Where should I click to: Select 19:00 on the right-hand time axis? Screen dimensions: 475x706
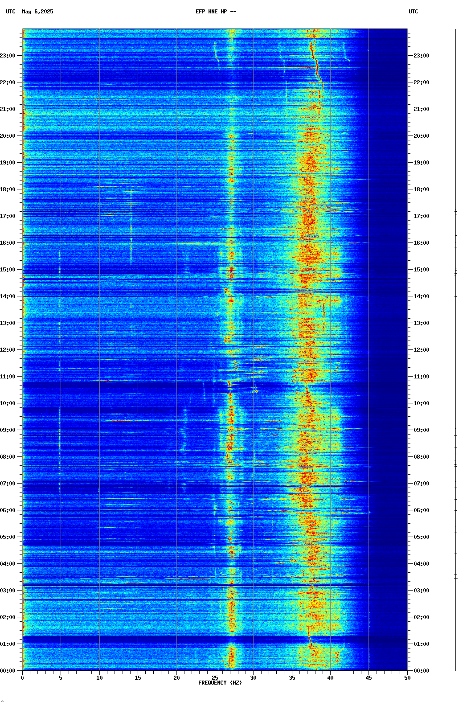[x=422, y=163]
